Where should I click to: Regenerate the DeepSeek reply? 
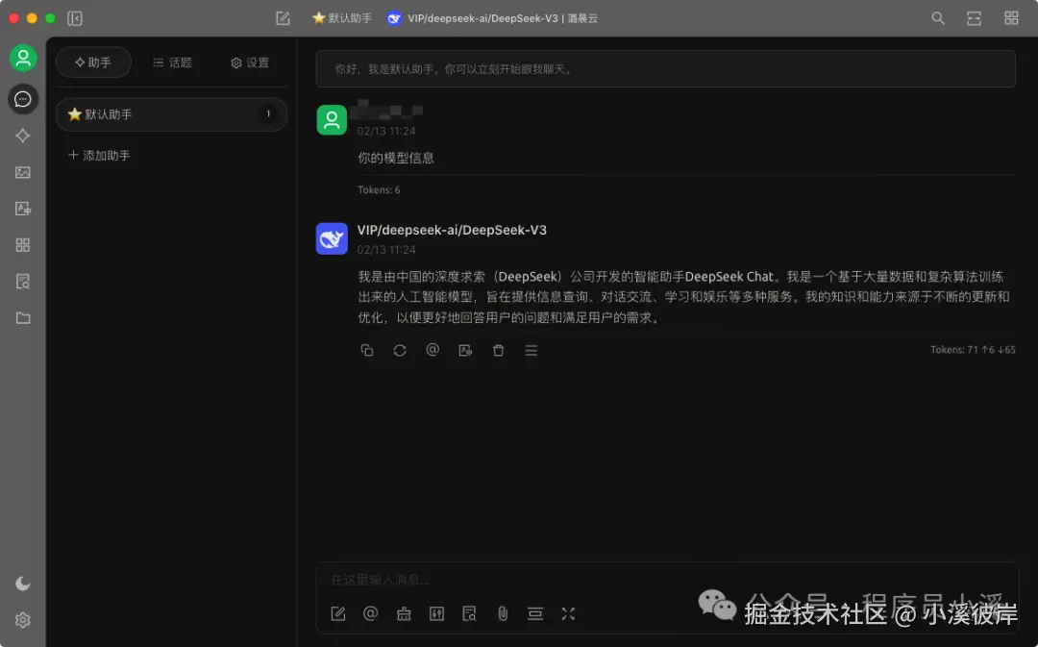400,350
